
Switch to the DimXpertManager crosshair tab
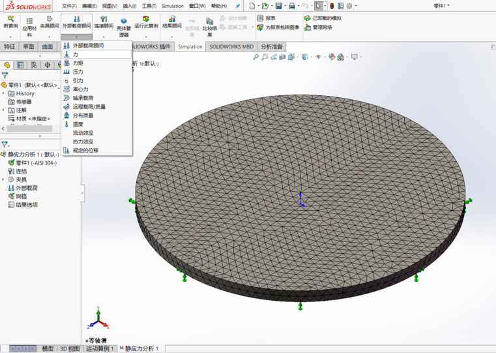tap(48, 65)
